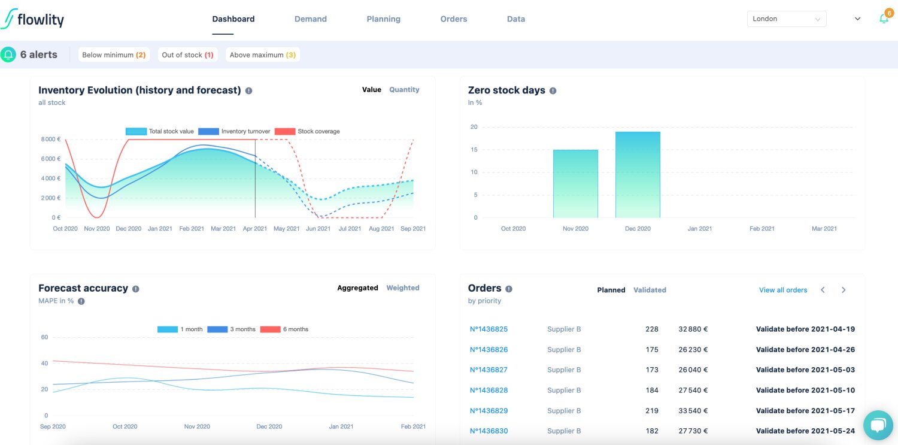This screenshot has width=898, height=445.
Task: Click the info icon beside MAPE in %
Action: [x=81, y=301]
